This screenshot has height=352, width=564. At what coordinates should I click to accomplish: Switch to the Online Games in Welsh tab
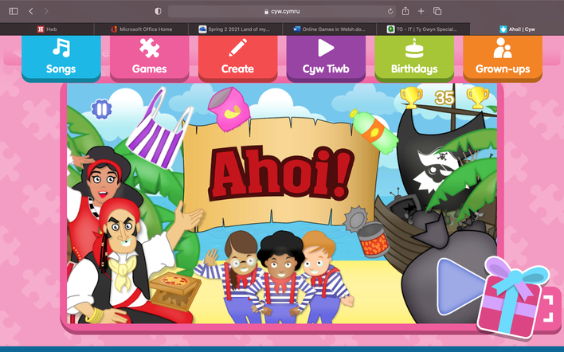[330, 29]
